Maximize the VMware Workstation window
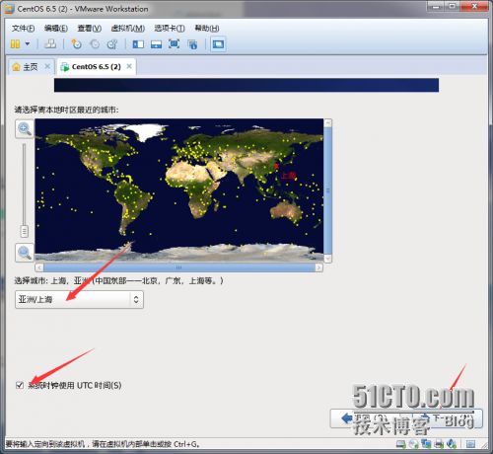493x454 pixels. point(453,6)
